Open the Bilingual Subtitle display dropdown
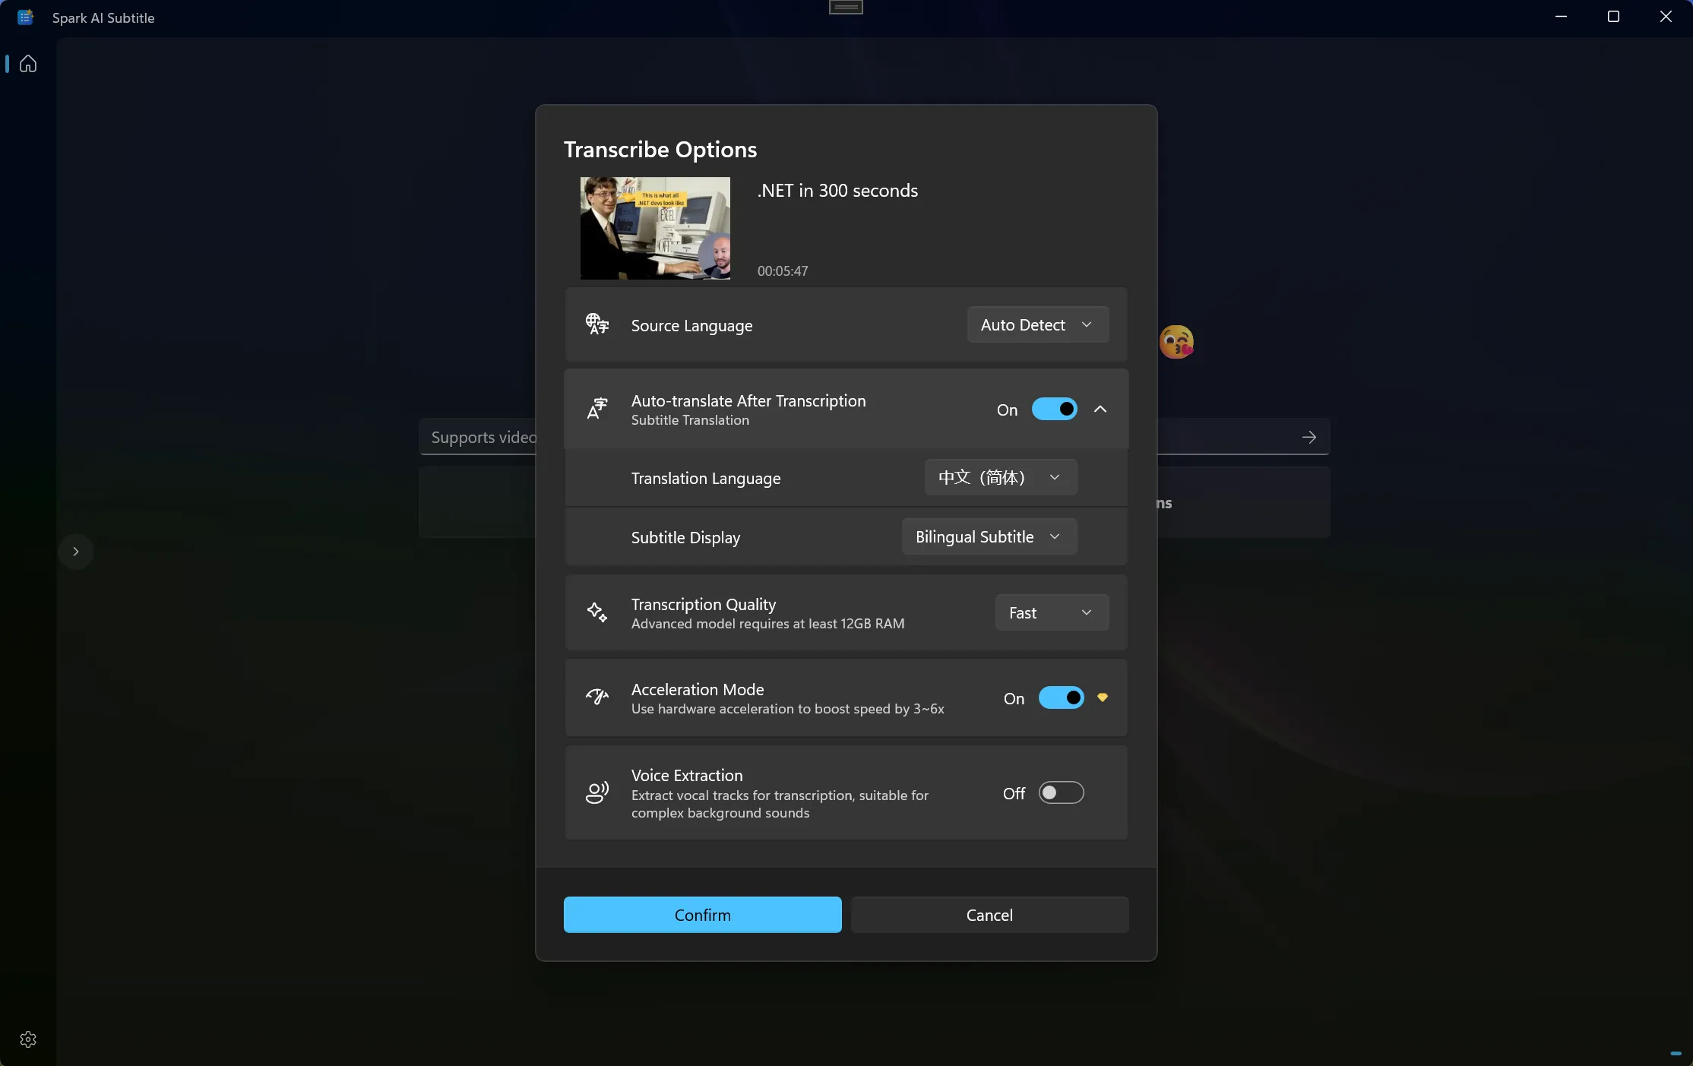 tap(989, 536)
